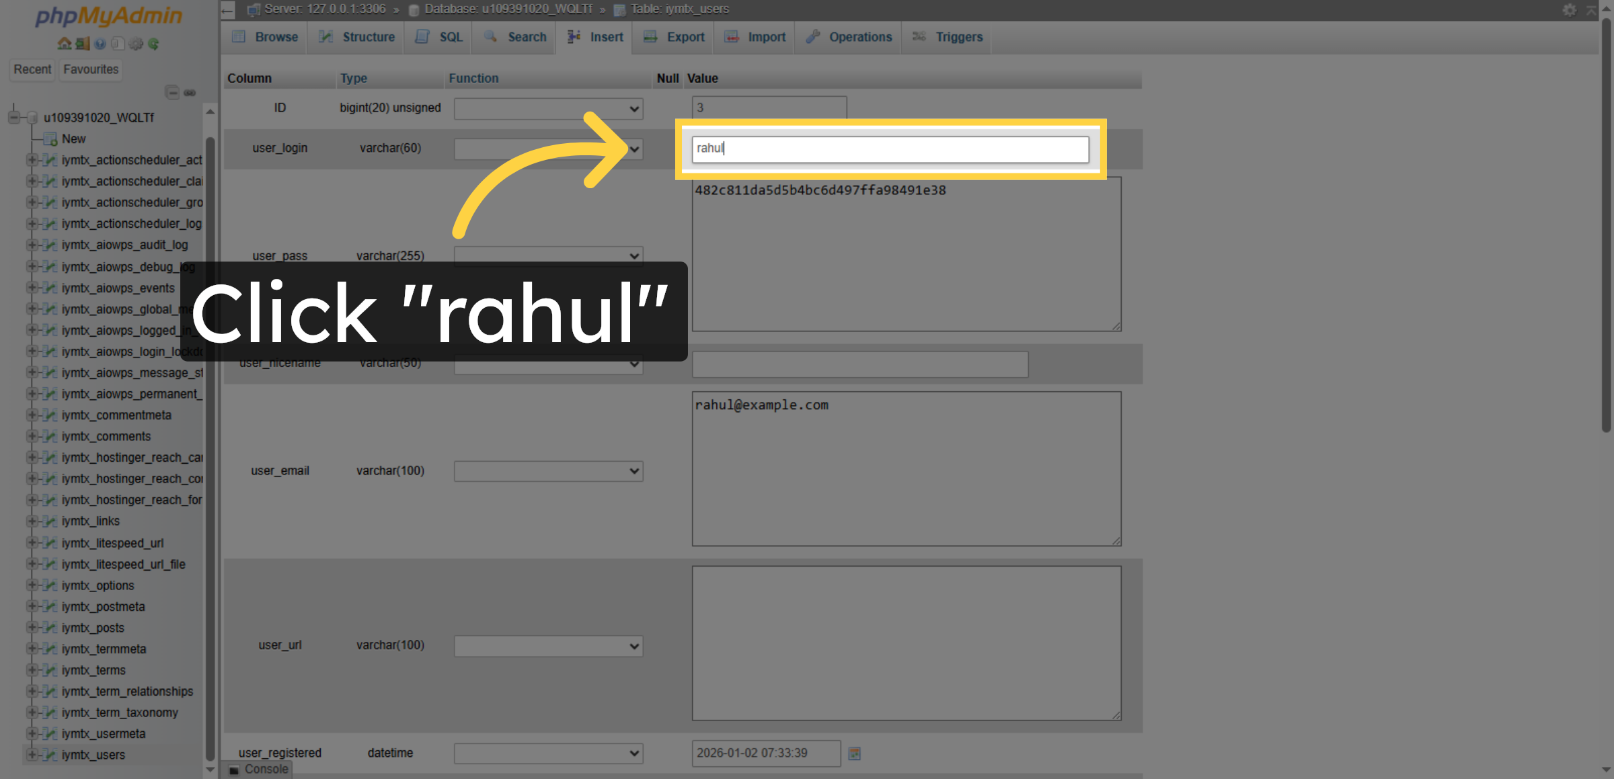
Task: Open the panel settings gear icon
Action: pos(136,44)
